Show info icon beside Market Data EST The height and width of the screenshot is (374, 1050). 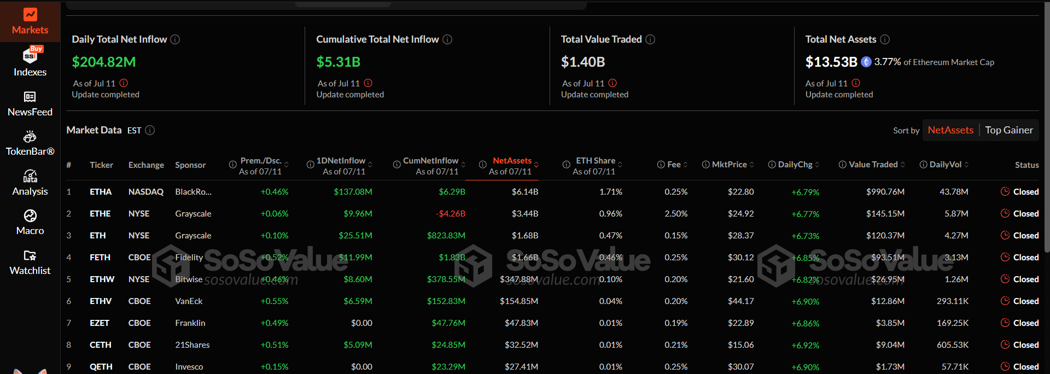tap(150, 130)
